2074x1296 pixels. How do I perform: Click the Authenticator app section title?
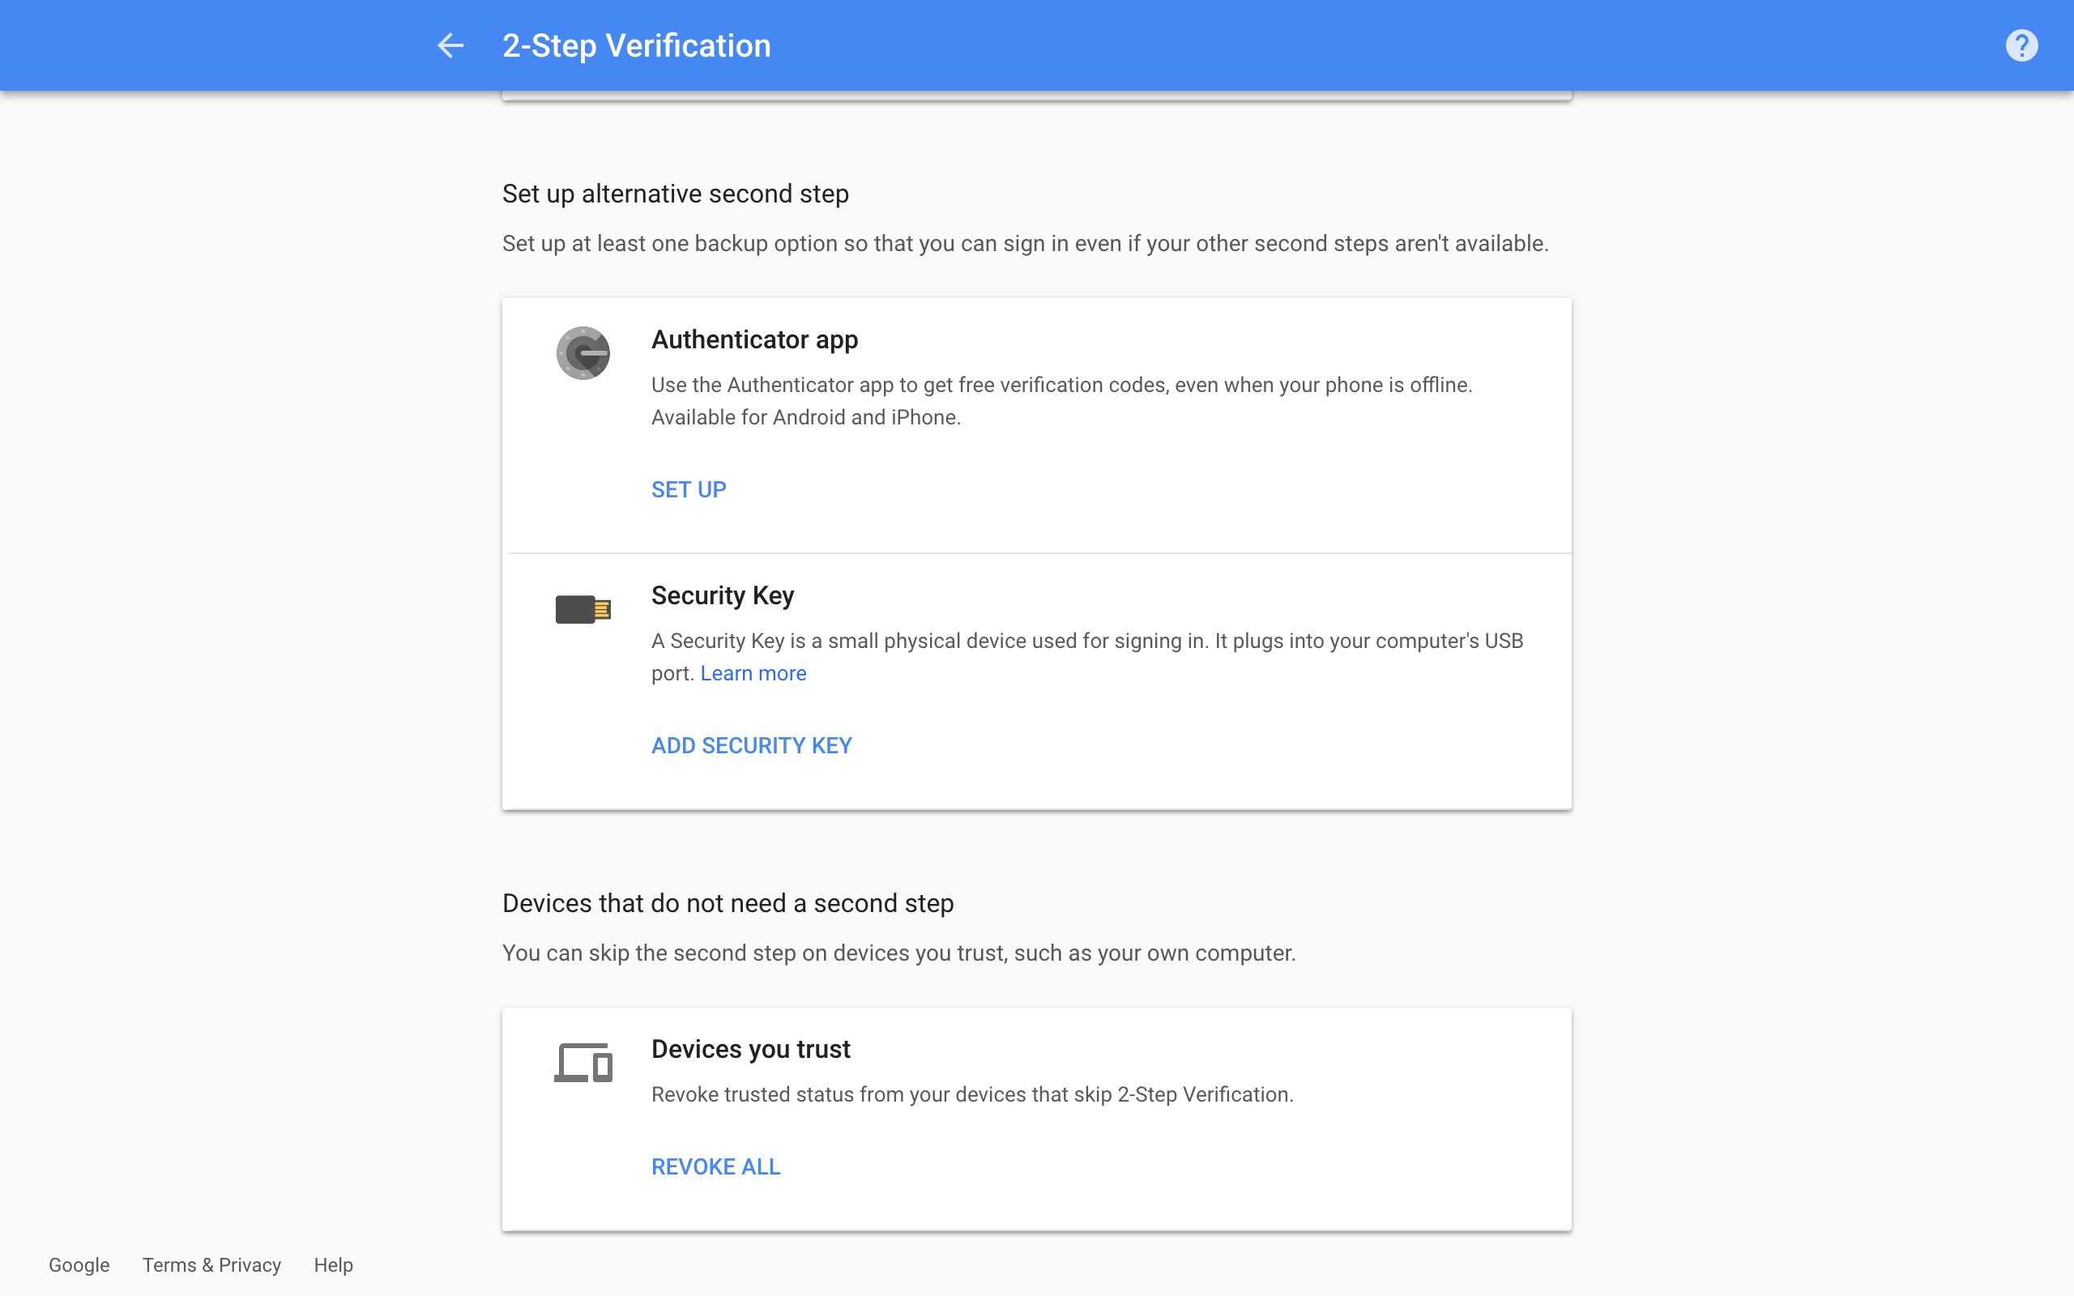[x=753, y=339]
